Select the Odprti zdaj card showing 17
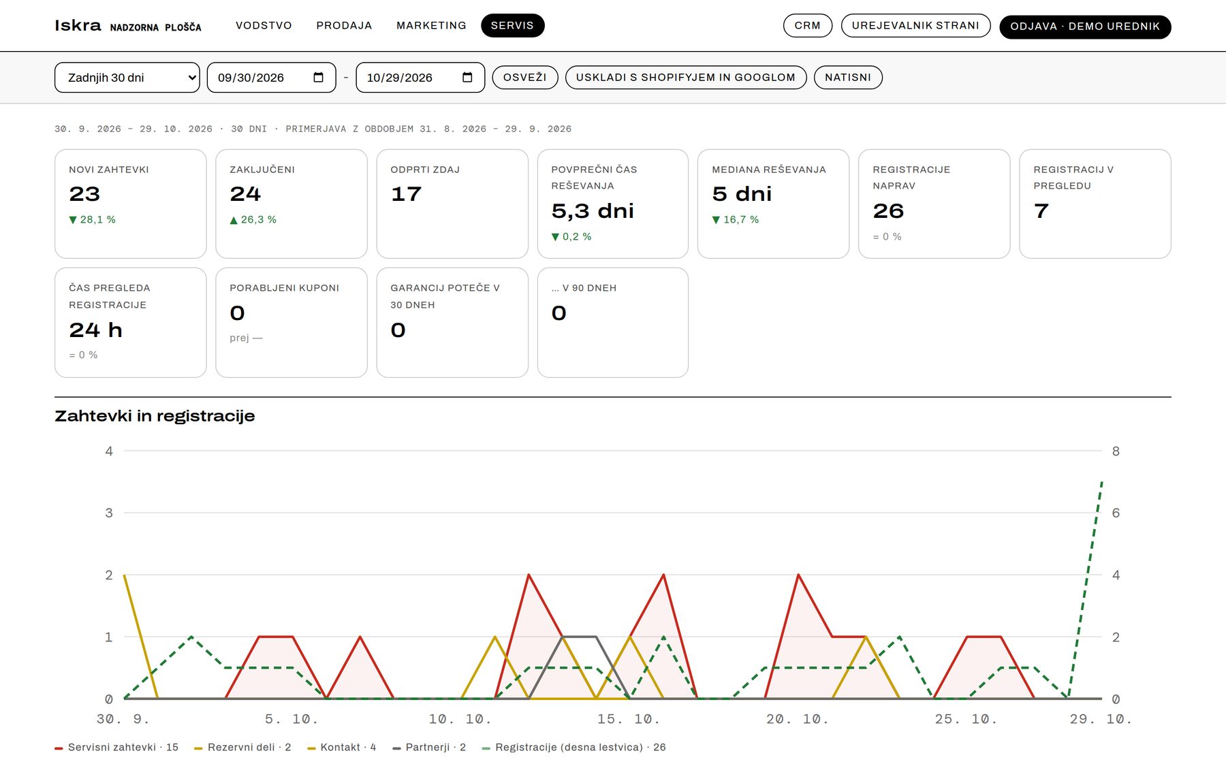 [x=452, y=204]
